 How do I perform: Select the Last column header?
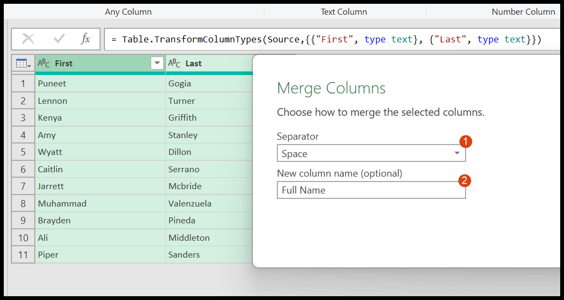pyautogui.click(x=209, y=64)
